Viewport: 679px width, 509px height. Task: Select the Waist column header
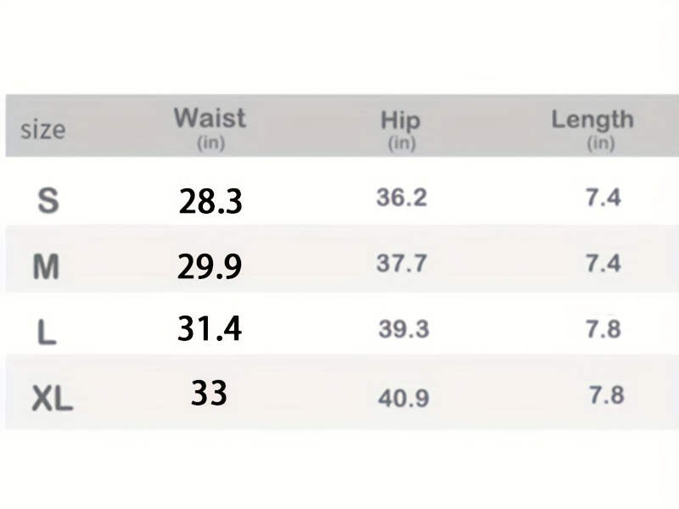pos(210,119)
